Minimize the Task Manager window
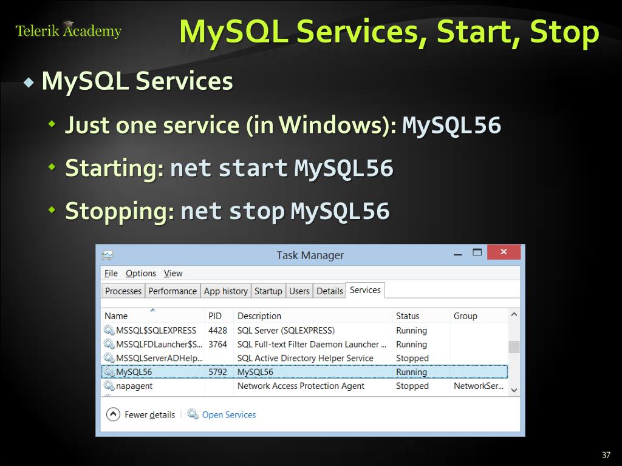 click(x=458, y=253)
